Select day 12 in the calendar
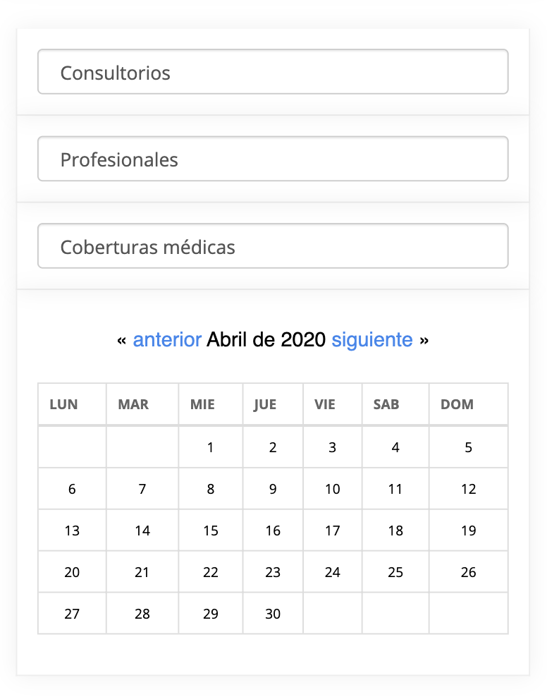 pyautogui.click(x=469, y=489)
